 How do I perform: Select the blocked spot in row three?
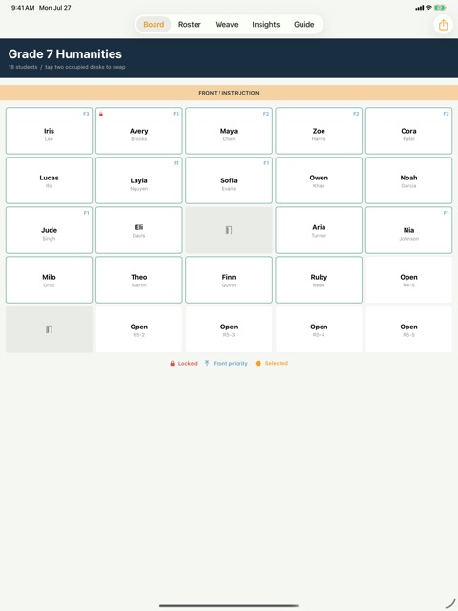pyautogui.click(x=229, y=230)
